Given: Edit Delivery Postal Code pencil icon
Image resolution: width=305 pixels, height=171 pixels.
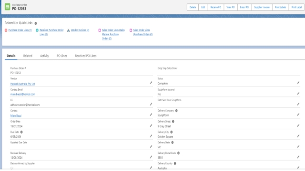Looking at the screenshot, I should (x=298, y=157).
